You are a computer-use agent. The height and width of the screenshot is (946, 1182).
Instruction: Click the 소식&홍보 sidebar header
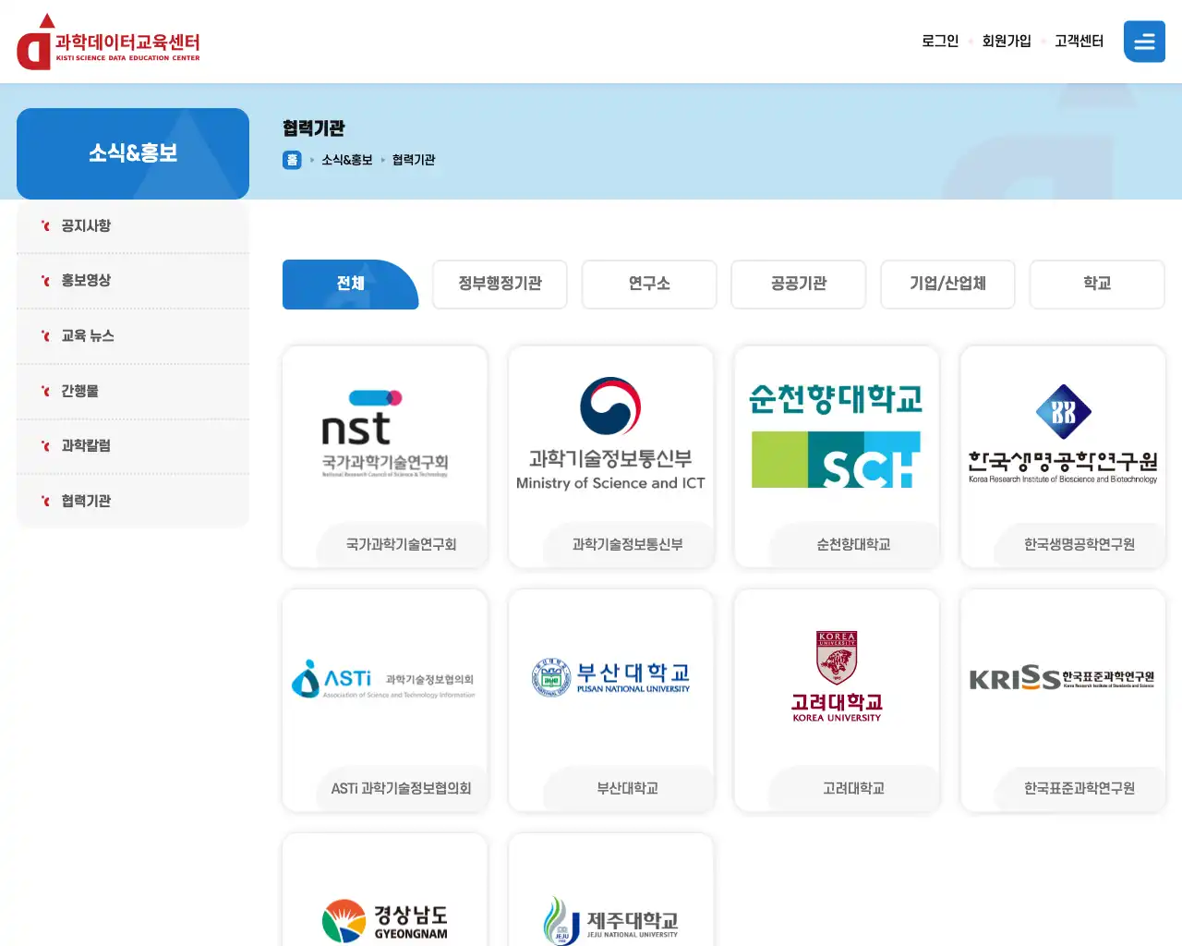pyautogui.click(x=133, y=153)
